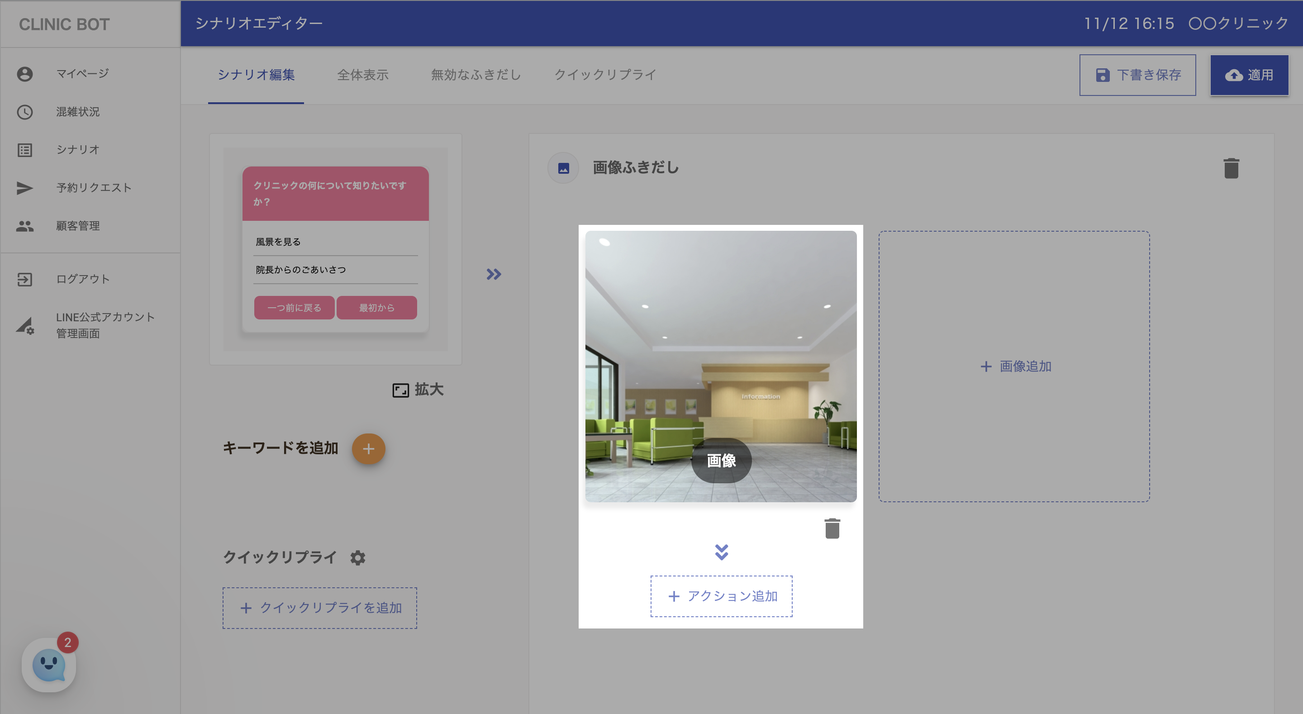Viewport: 1303px width, 714px height.
Task: Click the ログアウト exit icon
Action: point(24,279)
